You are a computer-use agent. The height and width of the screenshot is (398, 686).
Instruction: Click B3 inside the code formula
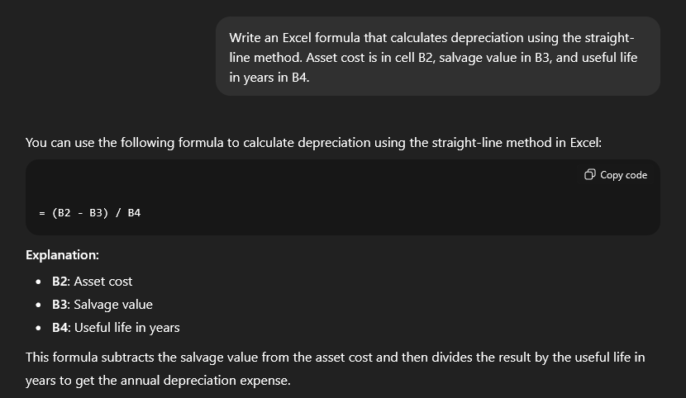tap(96, 212)
